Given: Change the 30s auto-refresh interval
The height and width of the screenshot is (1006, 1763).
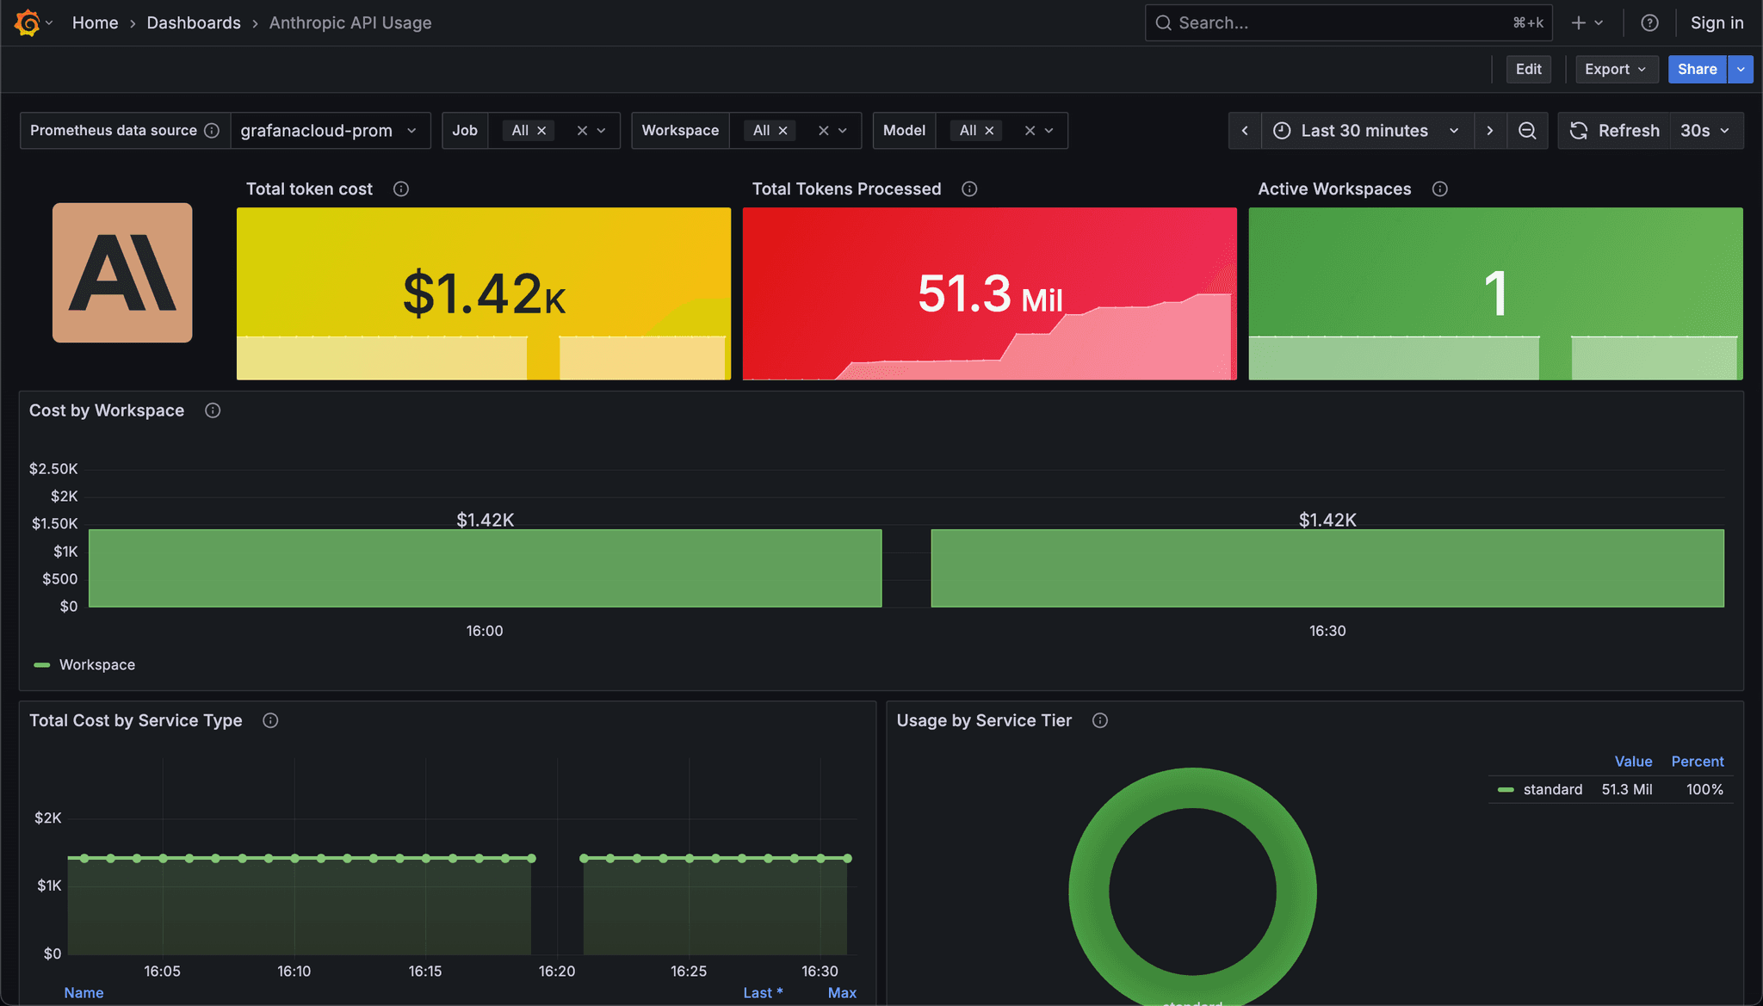Looking at the screenshot, I should 1705,130.
